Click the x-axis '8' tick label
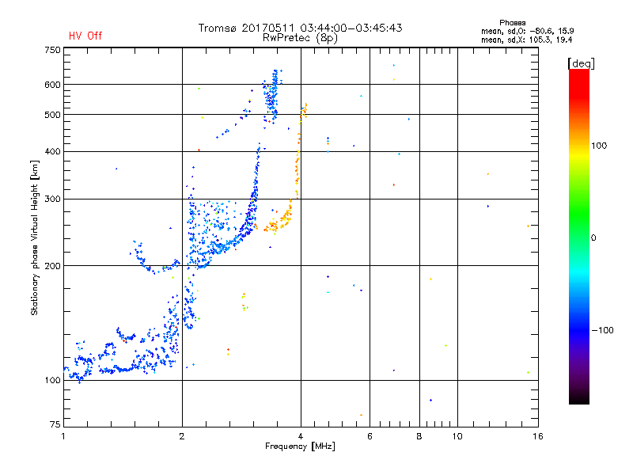The image size is (633, 475). pyautogui.click(x=419, y=436)
